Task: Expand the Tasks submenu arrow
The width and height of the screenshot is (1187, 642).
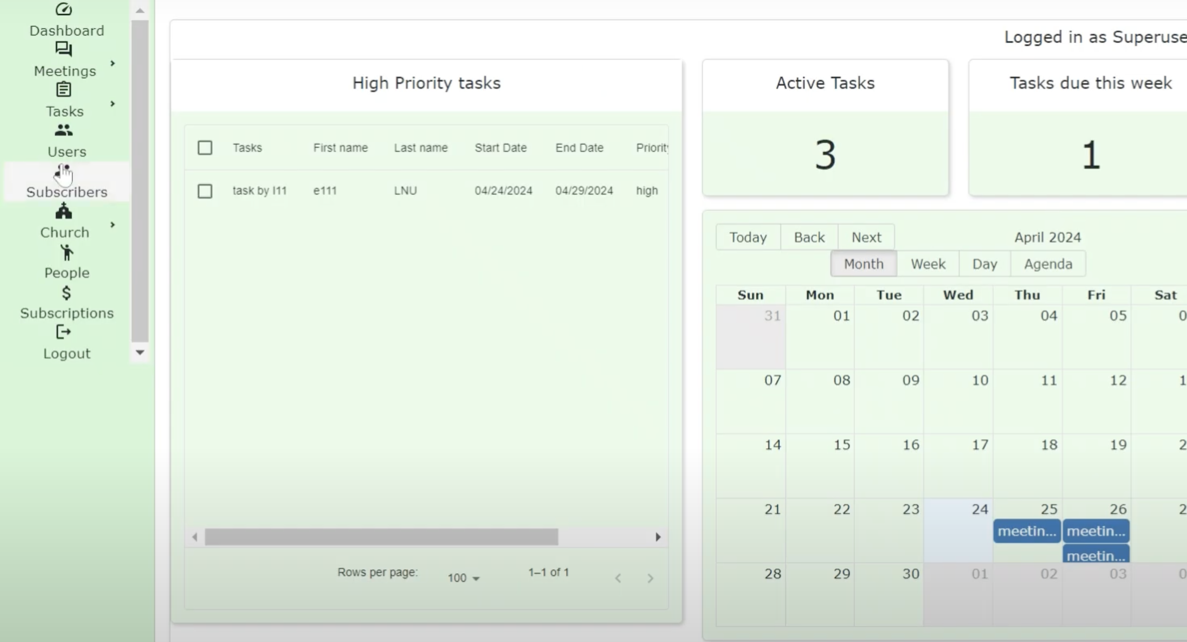Action: click(x=113, y=103)
